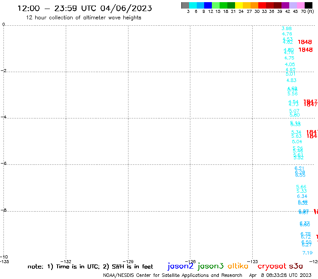Click the orange legend swatch above 30
The width and height of the screenshot is (318, 279).
click(254, 5)
